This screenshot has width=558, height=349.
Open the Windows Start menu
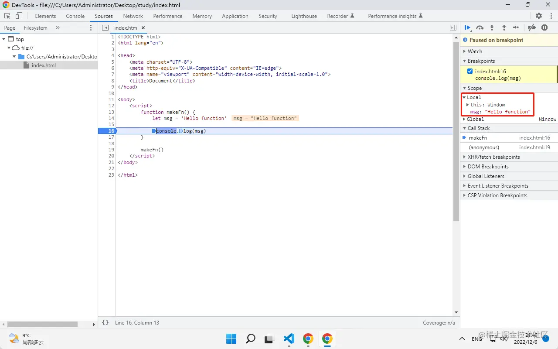click(231, 339)
